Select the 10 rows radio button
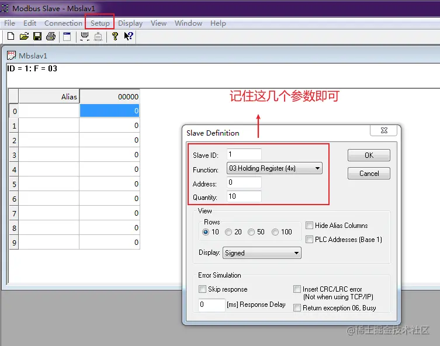440x346 pixels. [x=206, y=232]
